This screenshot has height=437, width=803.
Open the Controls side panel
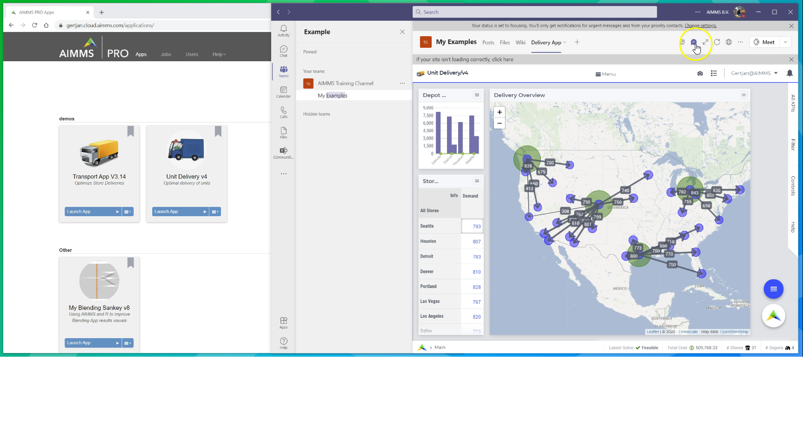coord(793,186)
